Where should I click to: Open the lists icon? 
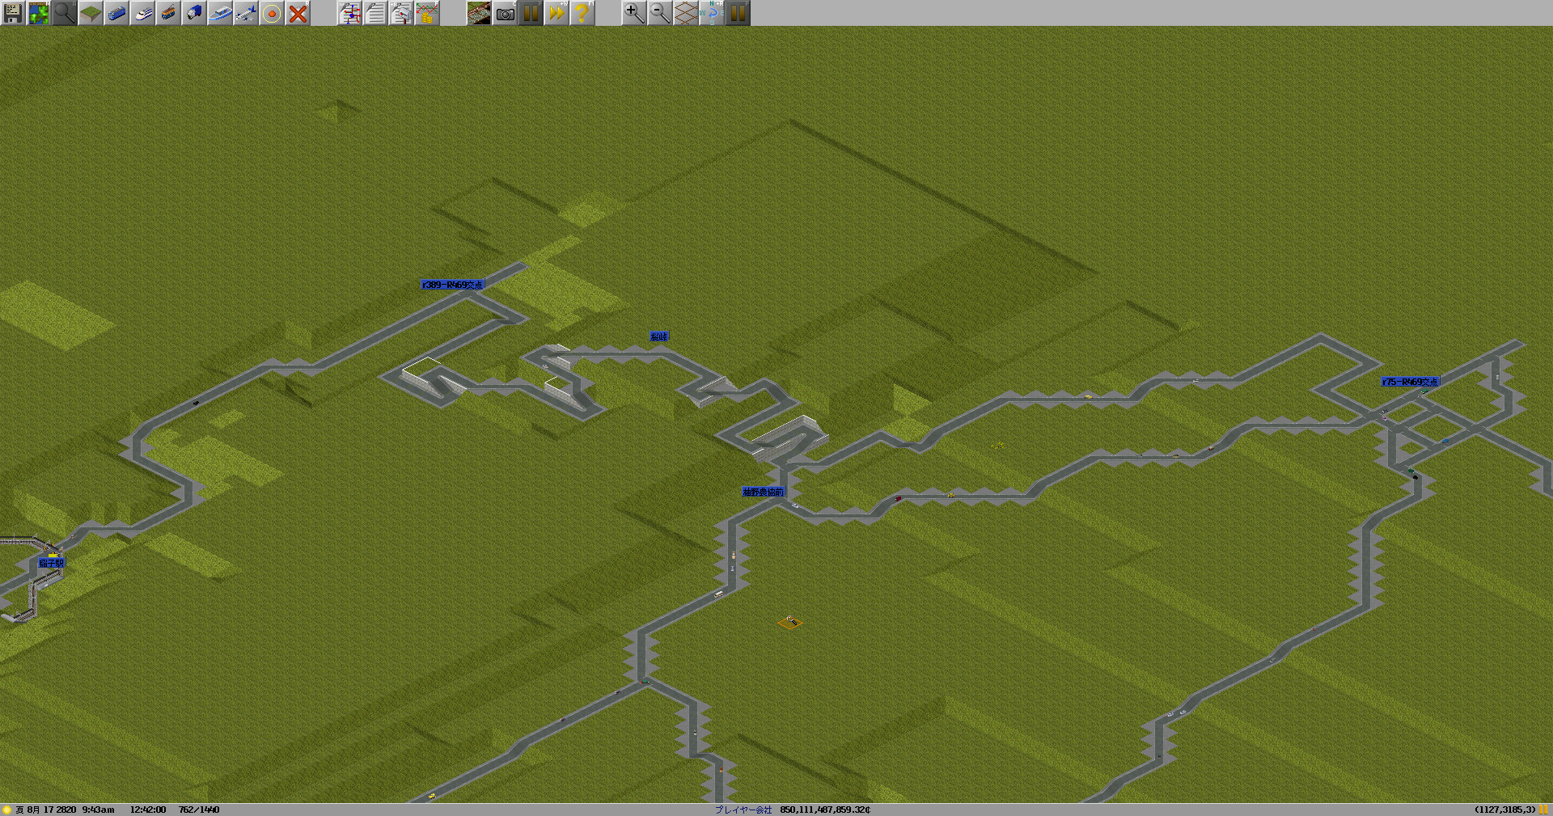point(375,13)
